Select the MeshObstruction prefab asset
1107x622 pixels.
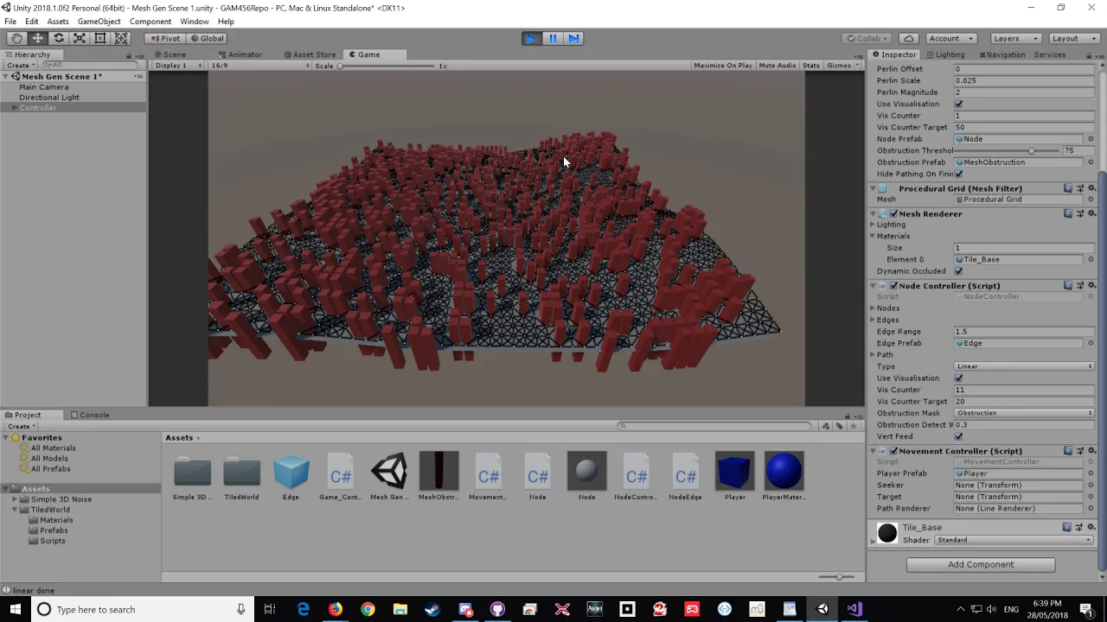click(438, 476)
